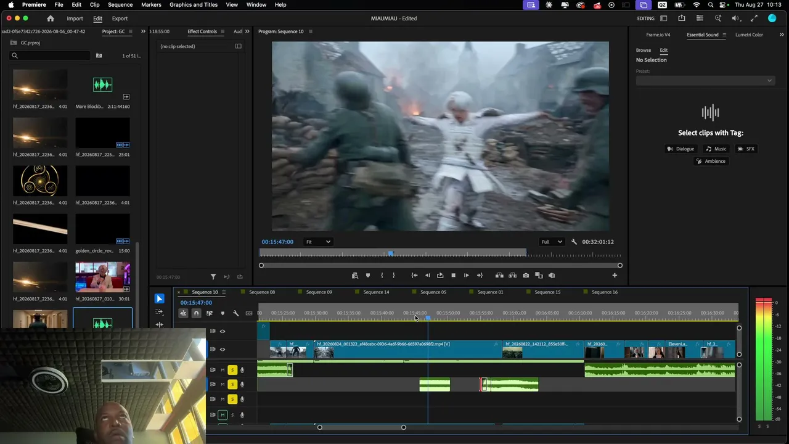The width and height of the screenshot is (789, 444).
Task: Stop playback in the Program monitor
Action: 453,276
